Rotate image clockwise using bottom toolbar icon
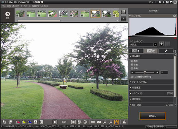The height and width of the screenshot is (129, 178). [10, 122]
